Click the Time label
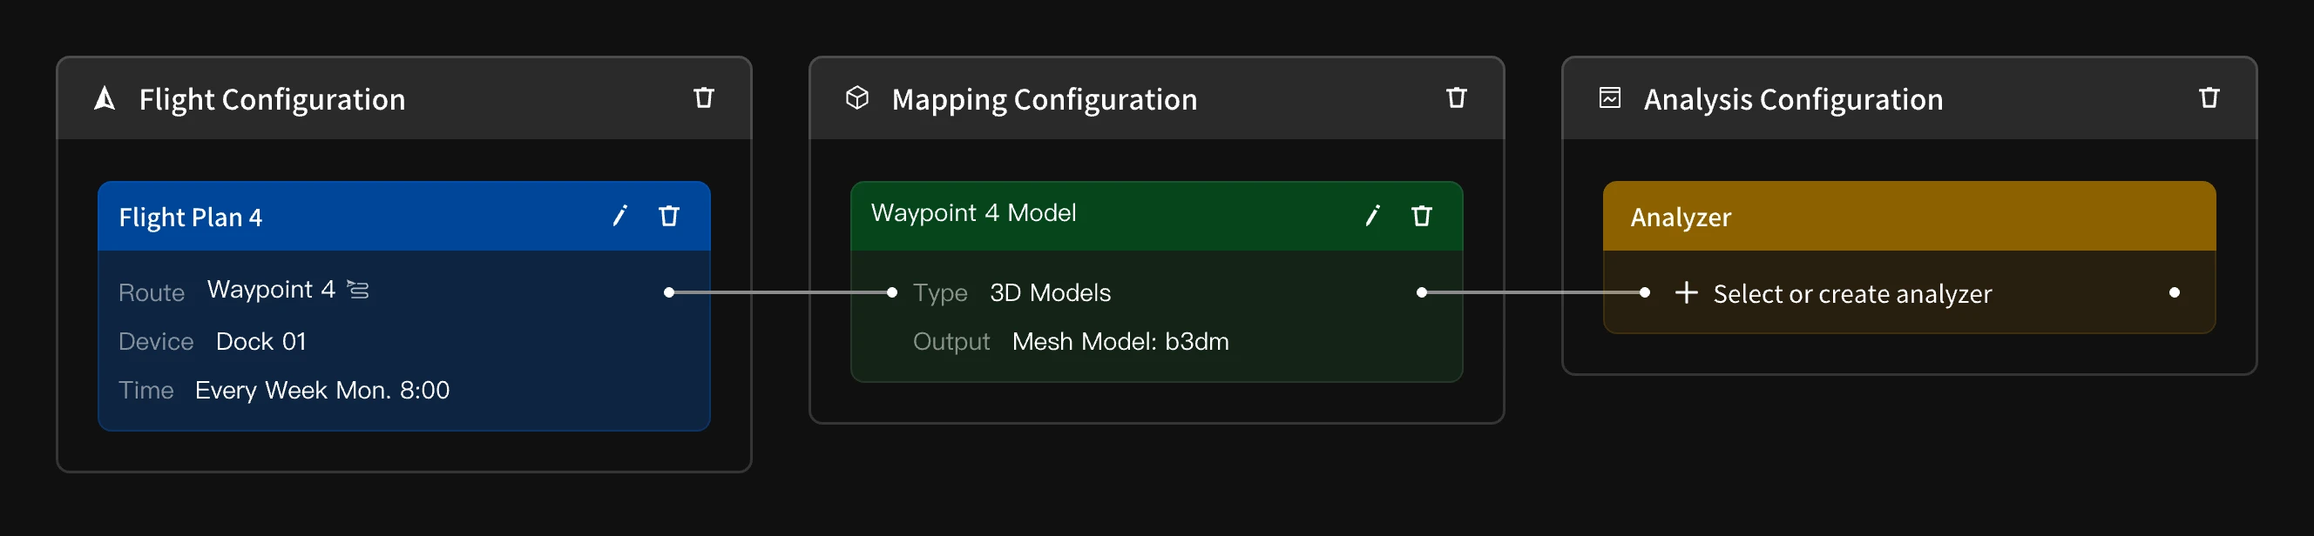This screenshot has height=536, width=2314. (145, 390)
